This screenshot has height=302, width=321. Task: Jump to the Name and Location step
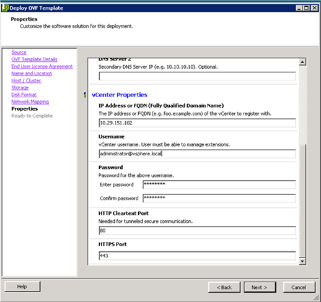32,74
